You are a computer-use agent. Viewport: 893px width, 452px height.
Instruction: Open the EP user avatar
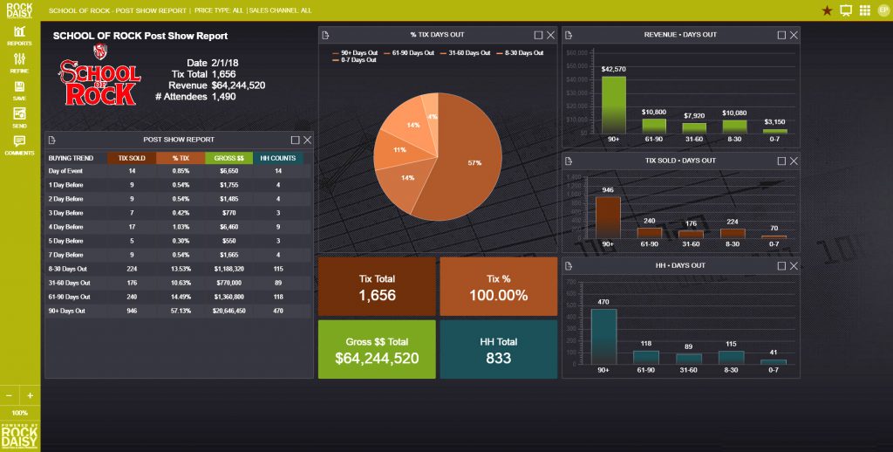coord(883,10)
